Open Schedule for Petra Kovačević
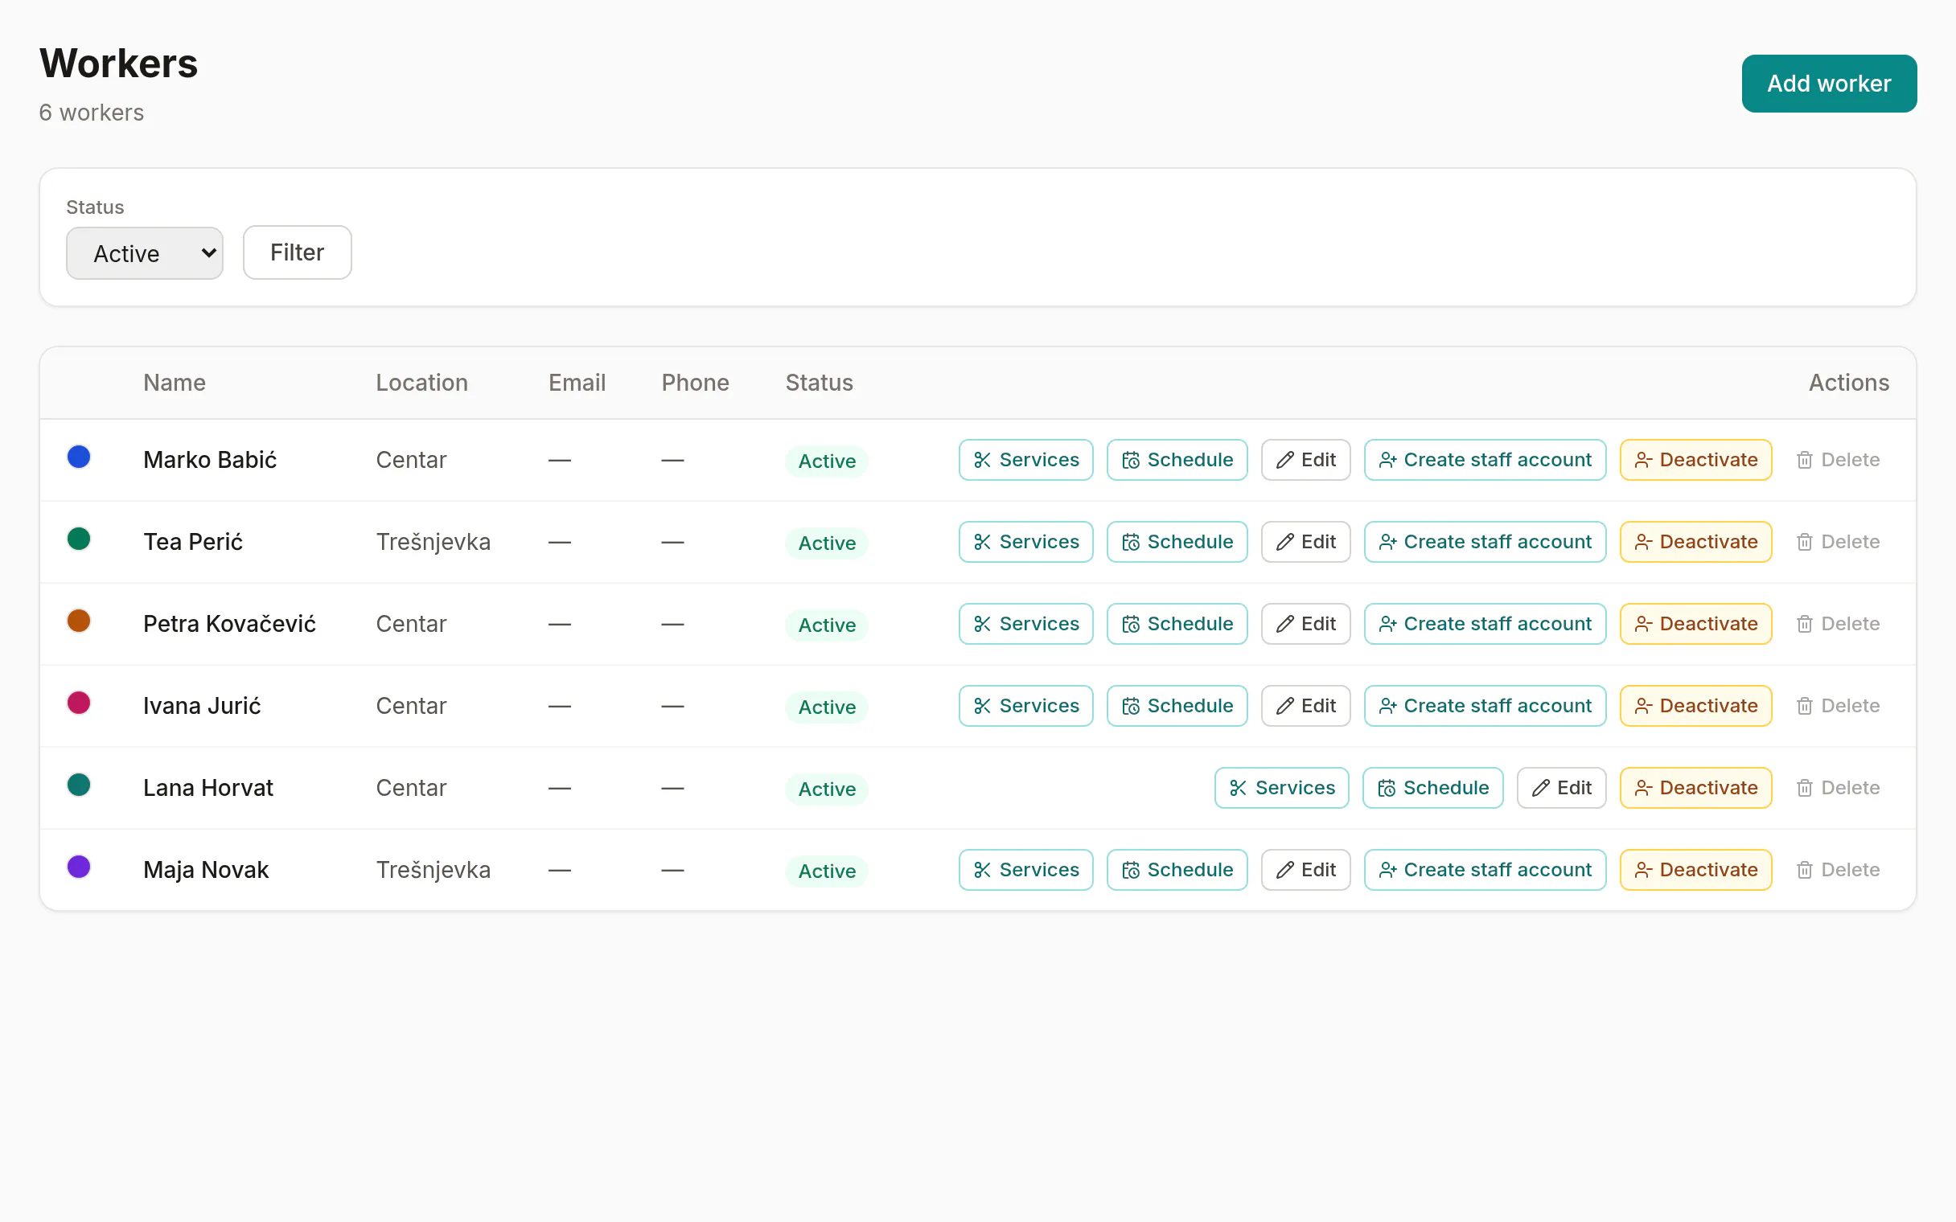This screenshot has width=1956, height=1222. coord(1177,624)
